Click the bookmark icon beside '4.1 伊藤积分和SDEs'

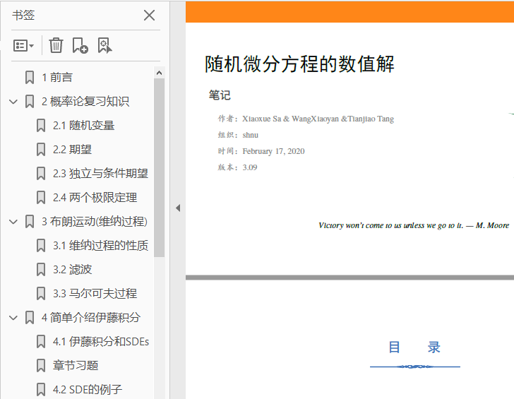[41, 342]
